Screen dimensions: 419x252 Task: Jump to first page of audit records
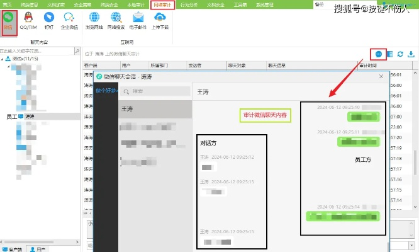[x=85, y=213]
